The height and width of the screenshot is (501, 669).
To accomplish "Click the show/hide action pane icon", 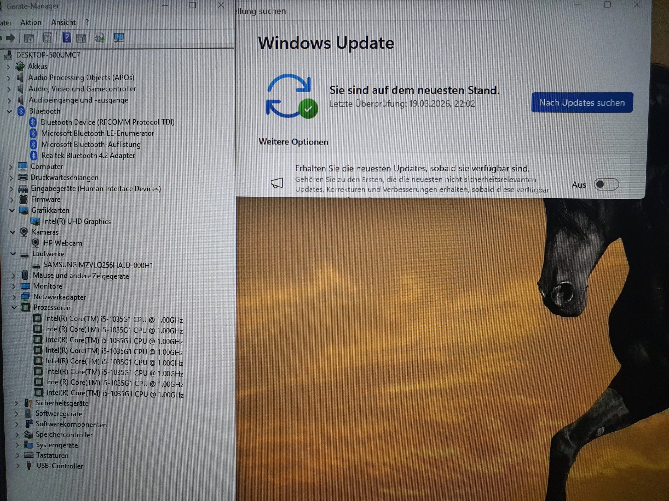I will pyautogui.click(x=81, y=38).
